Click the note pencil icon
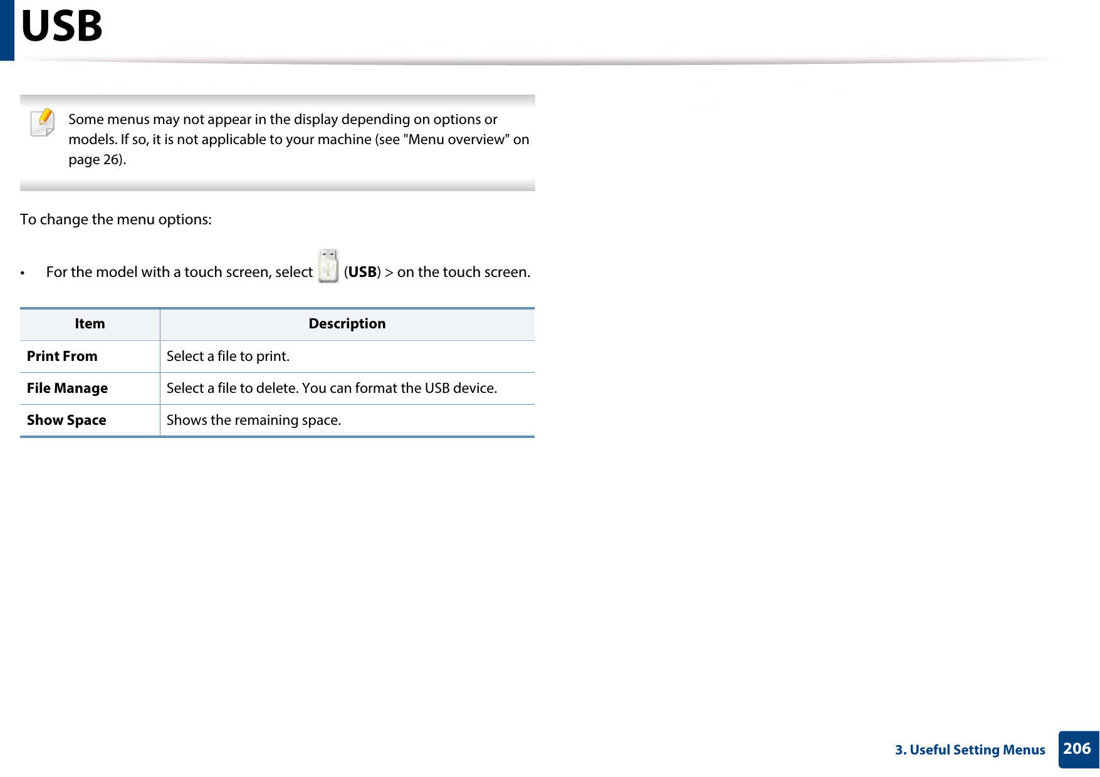The image size is (1100, 777). pyautogui.click(x=43, y=122)
